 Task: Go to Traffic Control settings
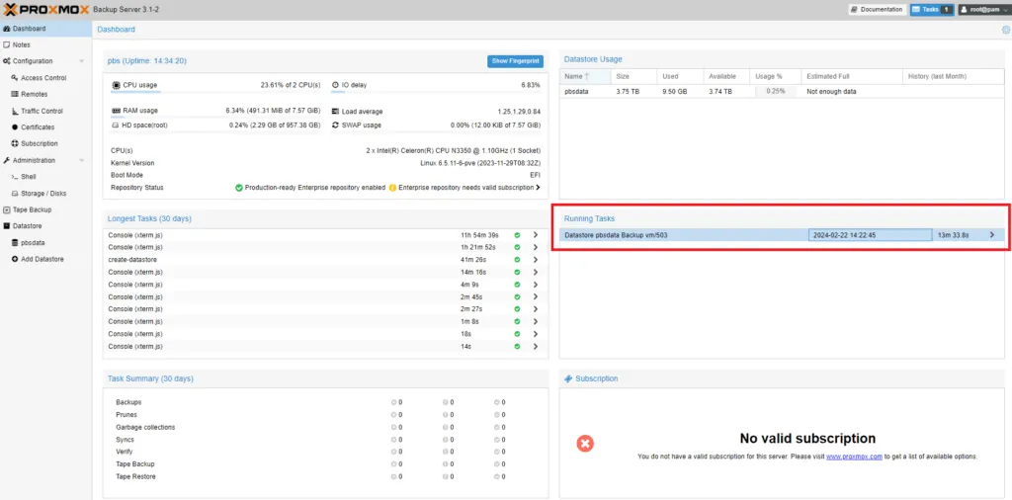point(42,111)
